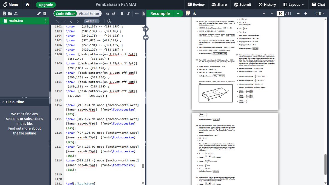Open 'Find out more about the file outline' link
This screenshot has height=185, width=329.
click(x=24, y=131)
